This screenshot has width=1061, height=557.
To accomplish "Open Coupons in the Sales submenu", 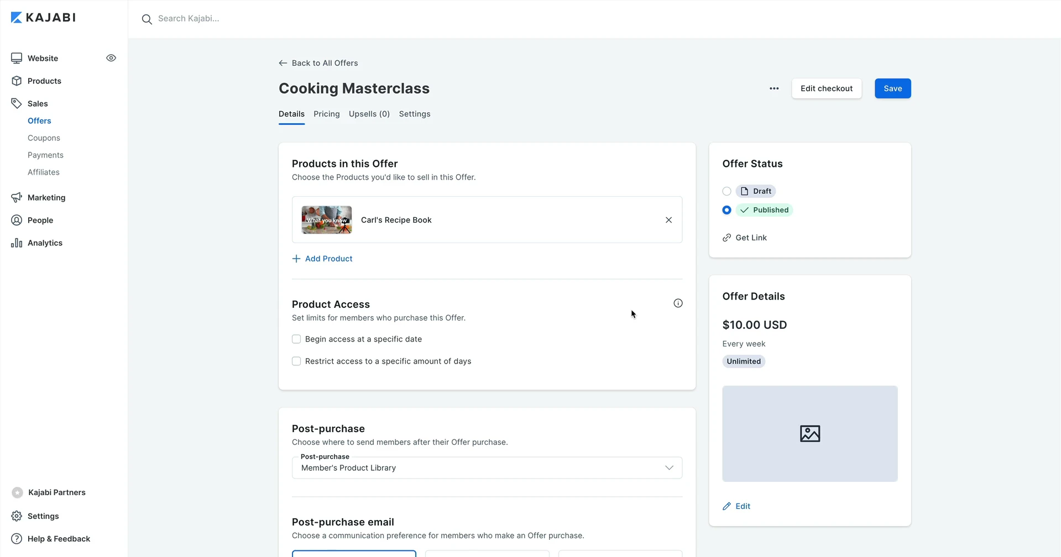I will [44, 138].
